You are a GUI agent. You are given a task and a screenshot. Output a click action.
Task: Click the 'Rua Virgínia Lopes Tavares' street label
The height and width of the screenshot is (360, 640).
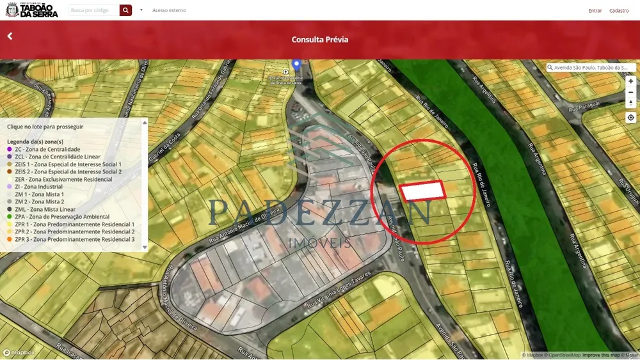click(x=339, y=290)
